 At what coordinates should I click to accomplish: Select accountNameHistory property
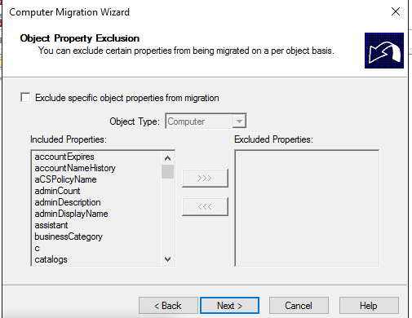(x=75, y=168)
